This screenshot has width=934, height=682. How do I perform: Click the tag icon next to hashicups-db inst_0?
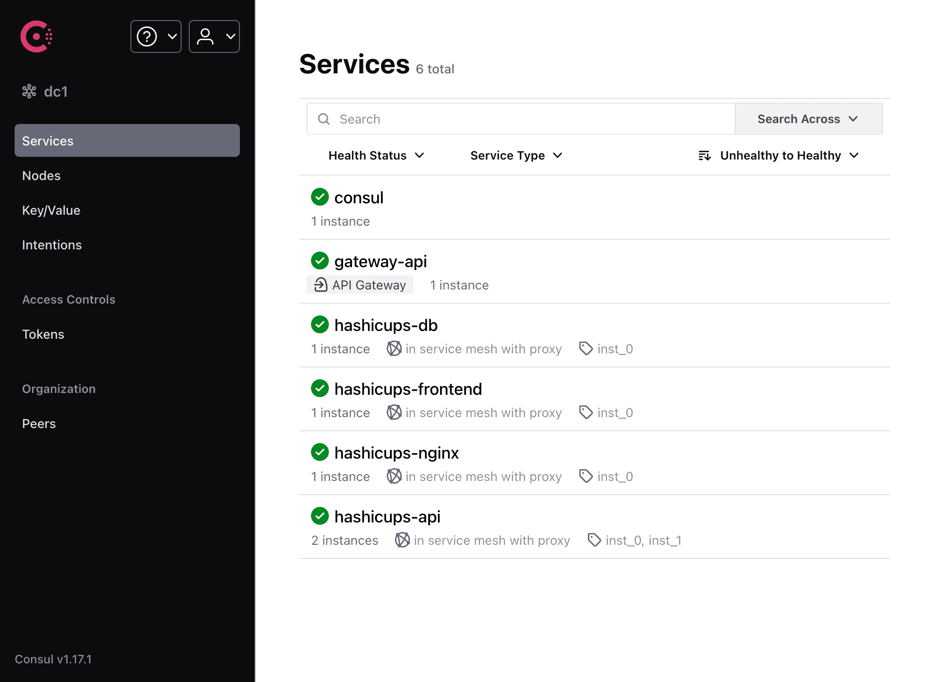coord(586,349)
